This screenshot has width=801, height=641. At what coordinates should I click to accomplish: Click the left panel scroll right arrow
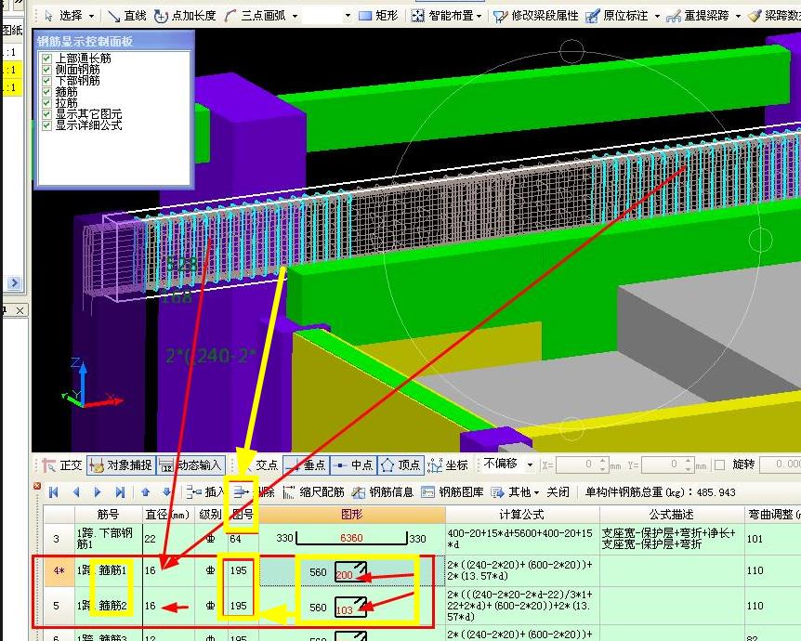pos(14,282)
